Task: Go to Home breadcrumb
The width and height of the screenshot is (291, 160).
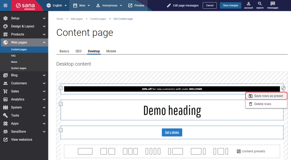Action: point(60,19)
